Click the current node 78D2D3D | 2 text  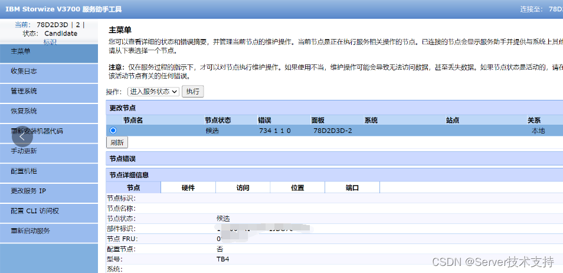[x=61, y=25]
